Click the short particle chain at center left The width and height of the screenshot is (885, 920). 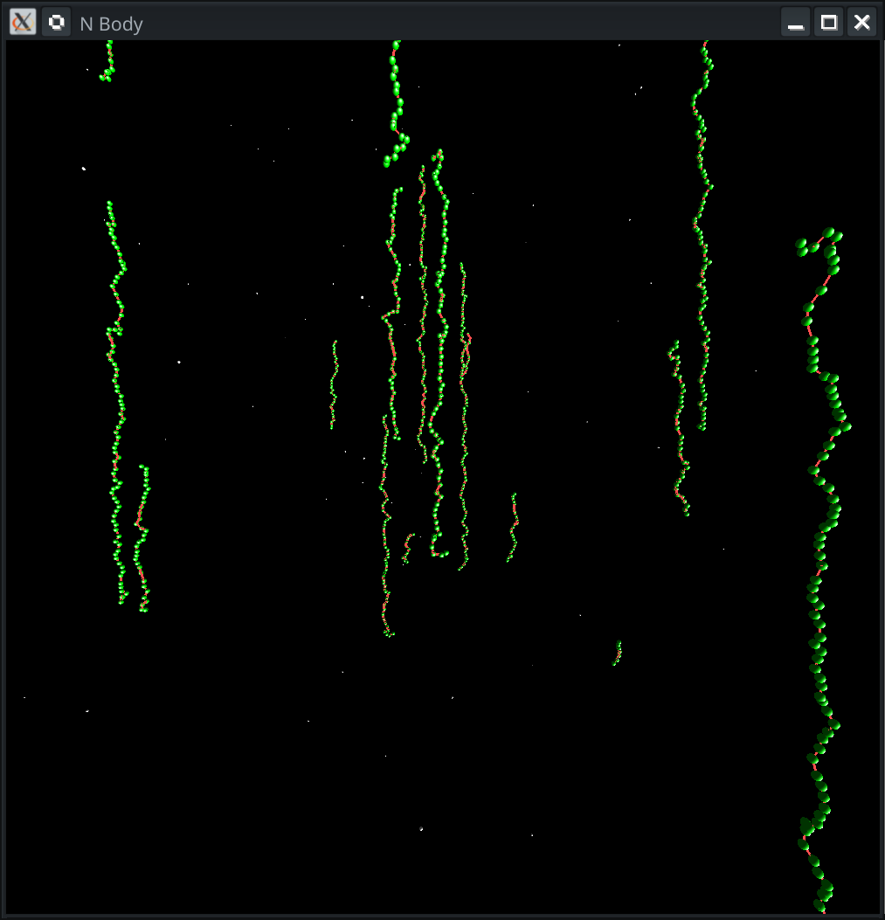tap(334, 384)
